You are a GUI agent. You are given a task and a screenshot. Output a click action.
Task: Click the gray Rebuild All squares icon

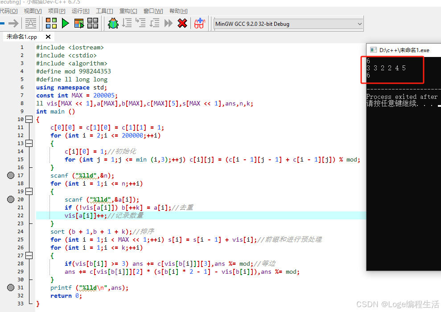(93, 23)
